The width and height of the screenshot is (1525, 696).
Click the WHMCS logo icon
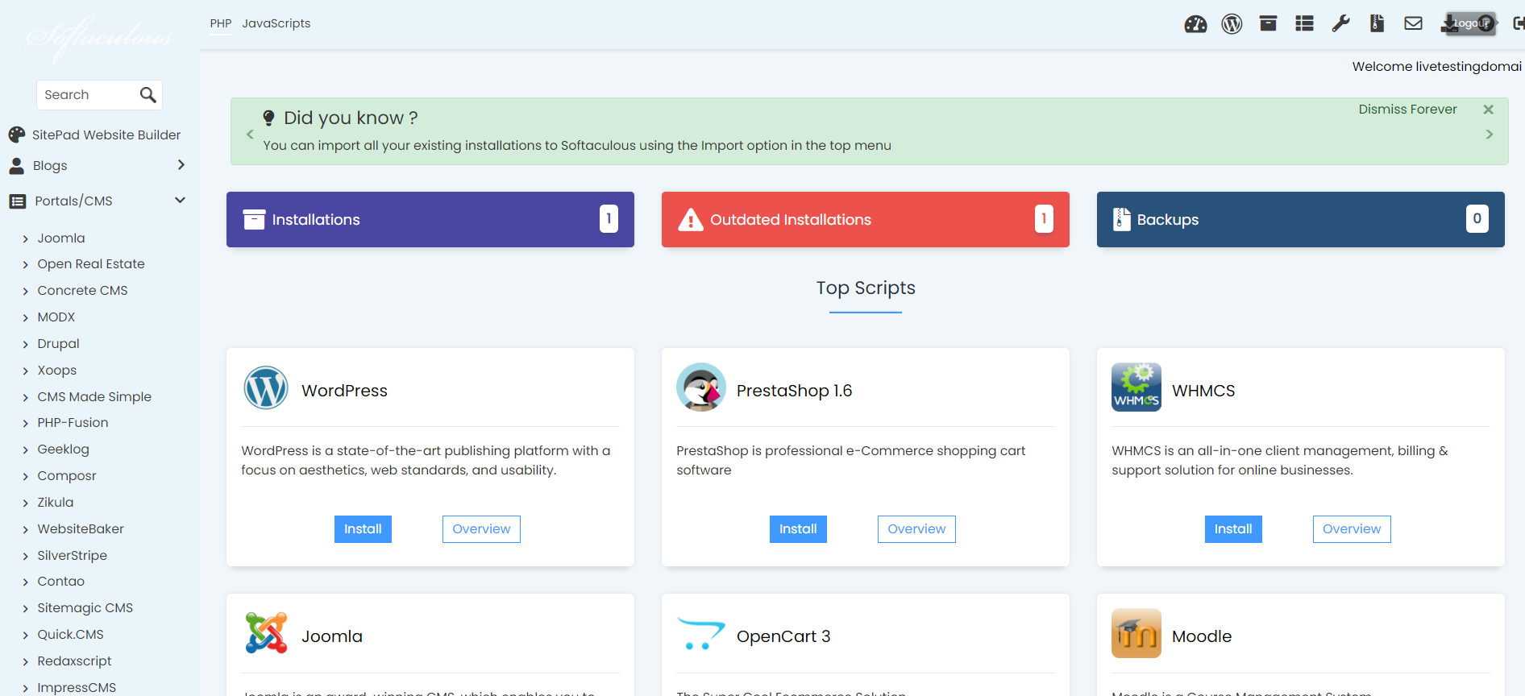coord(1136,387)
